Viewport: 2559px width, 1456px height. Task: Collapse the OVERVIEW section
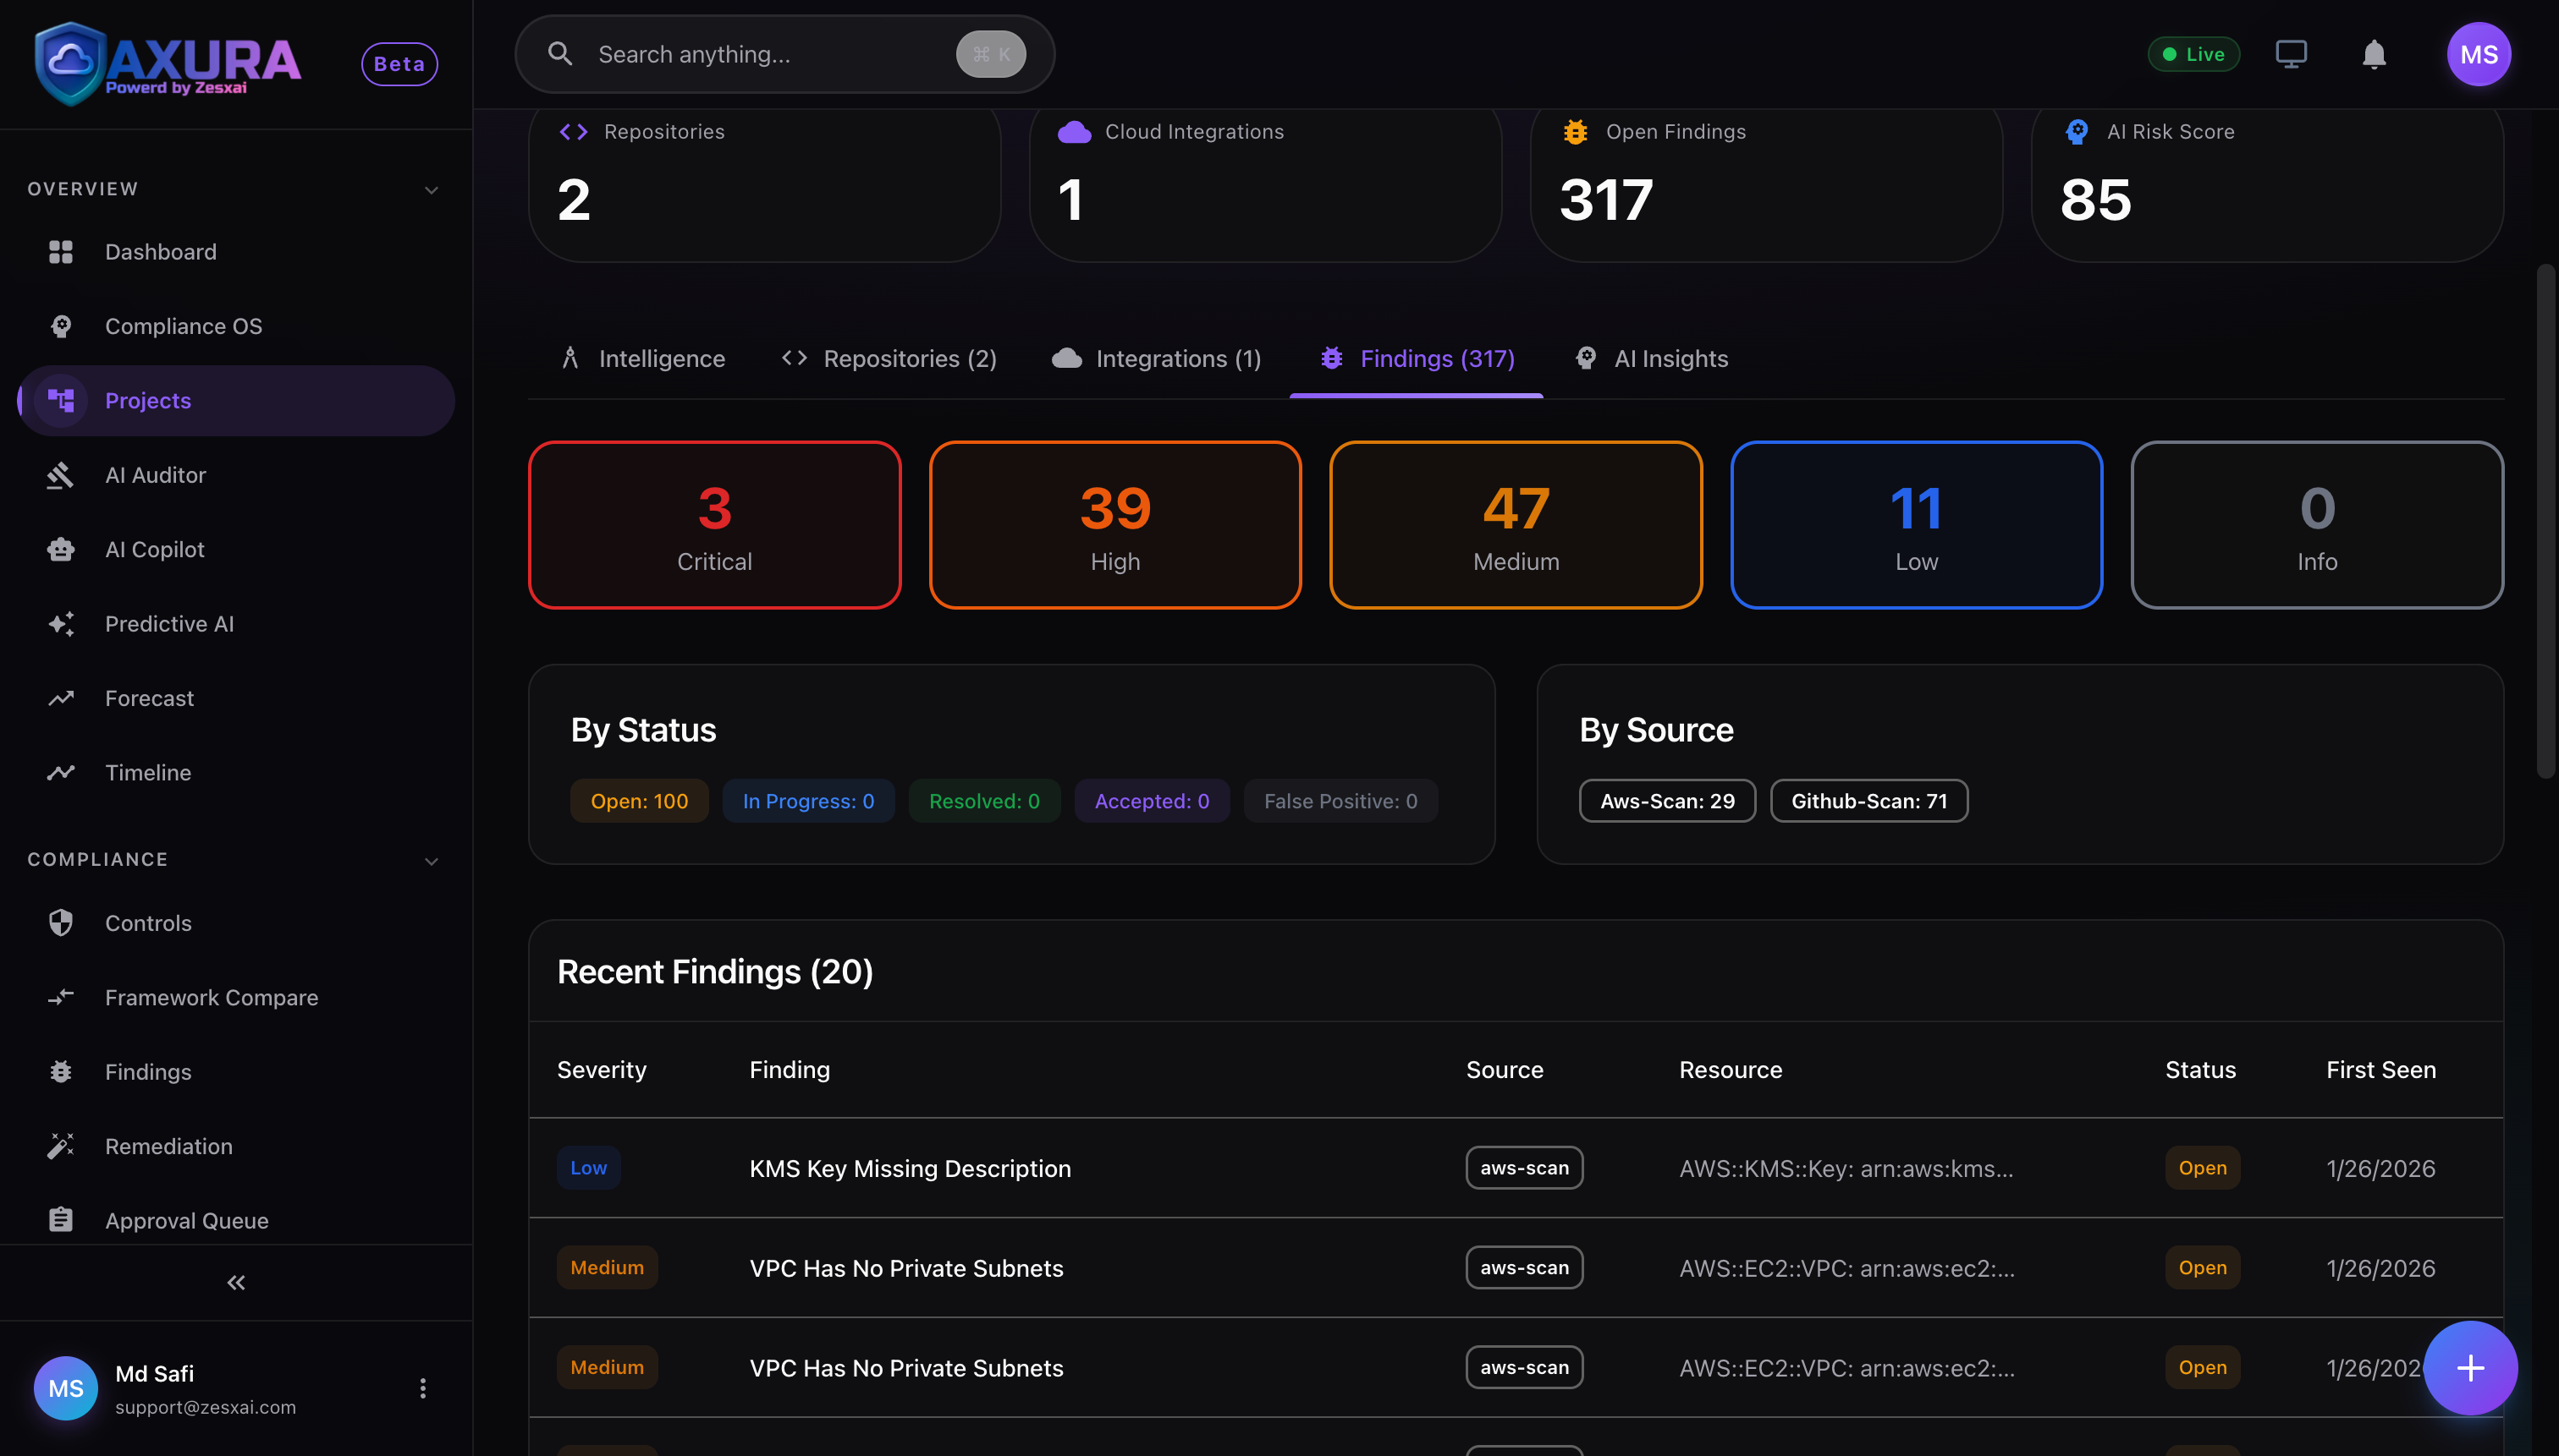coord(431,189)
